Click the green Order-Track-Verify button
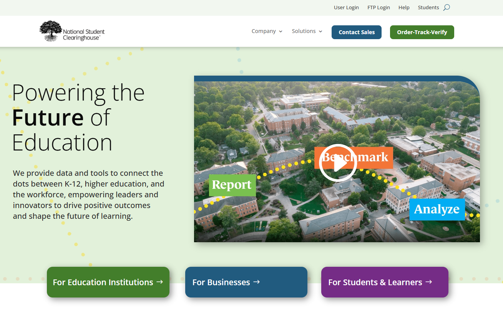This screenshot has width=503, height=314. (422, 32)
